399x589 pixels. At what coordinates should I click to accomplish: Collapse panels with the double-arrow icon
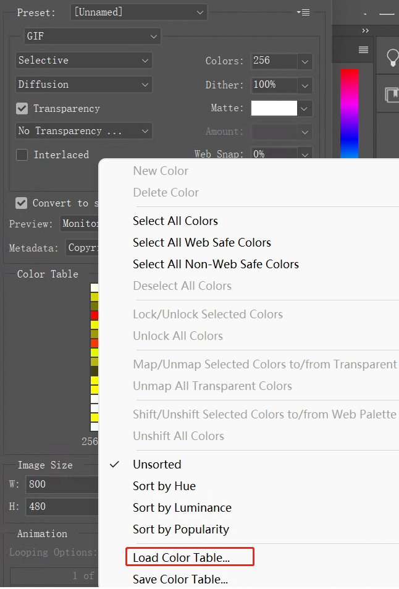[365, 30]
